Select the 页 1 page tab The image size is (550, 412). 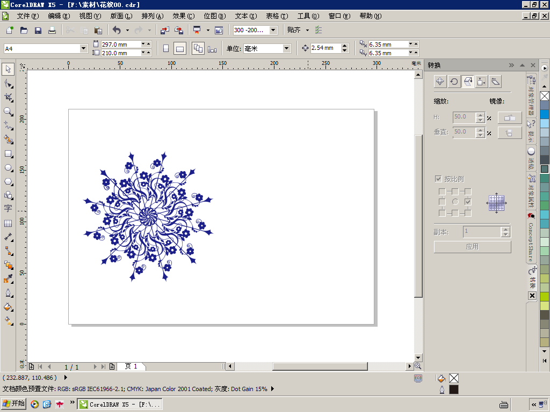pyautogui.click(x=131, y=366)
